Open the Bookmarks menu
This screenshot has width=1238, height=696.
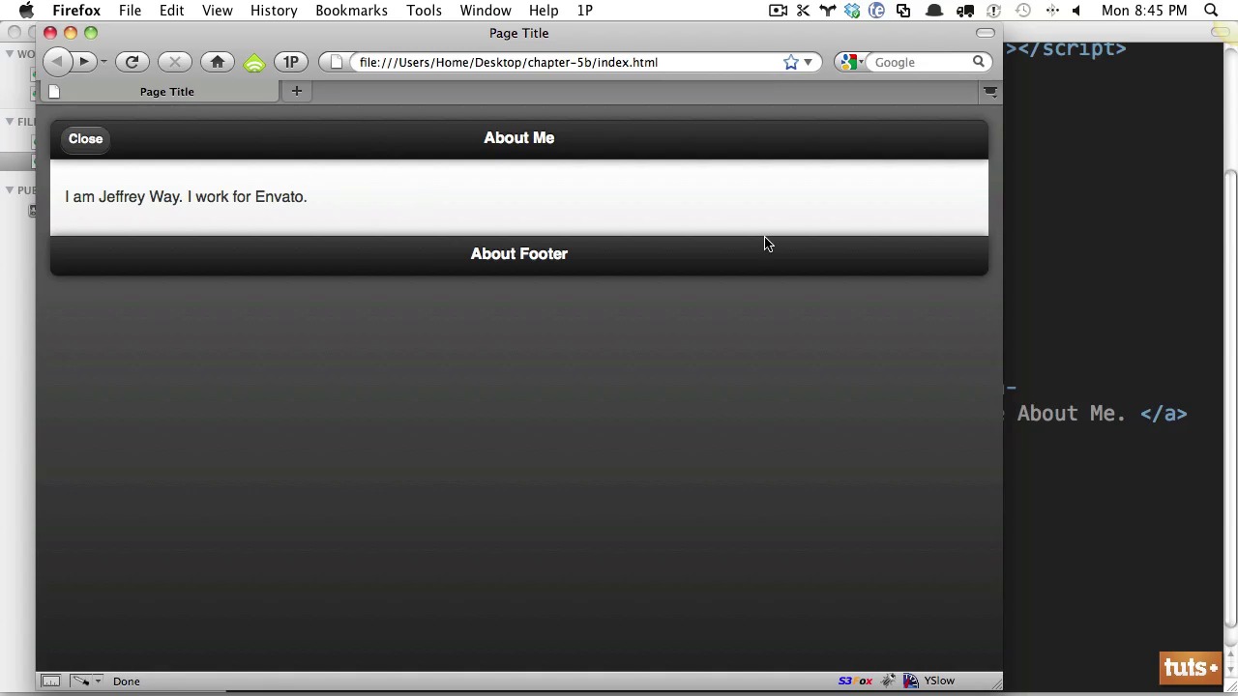[351, 10]
